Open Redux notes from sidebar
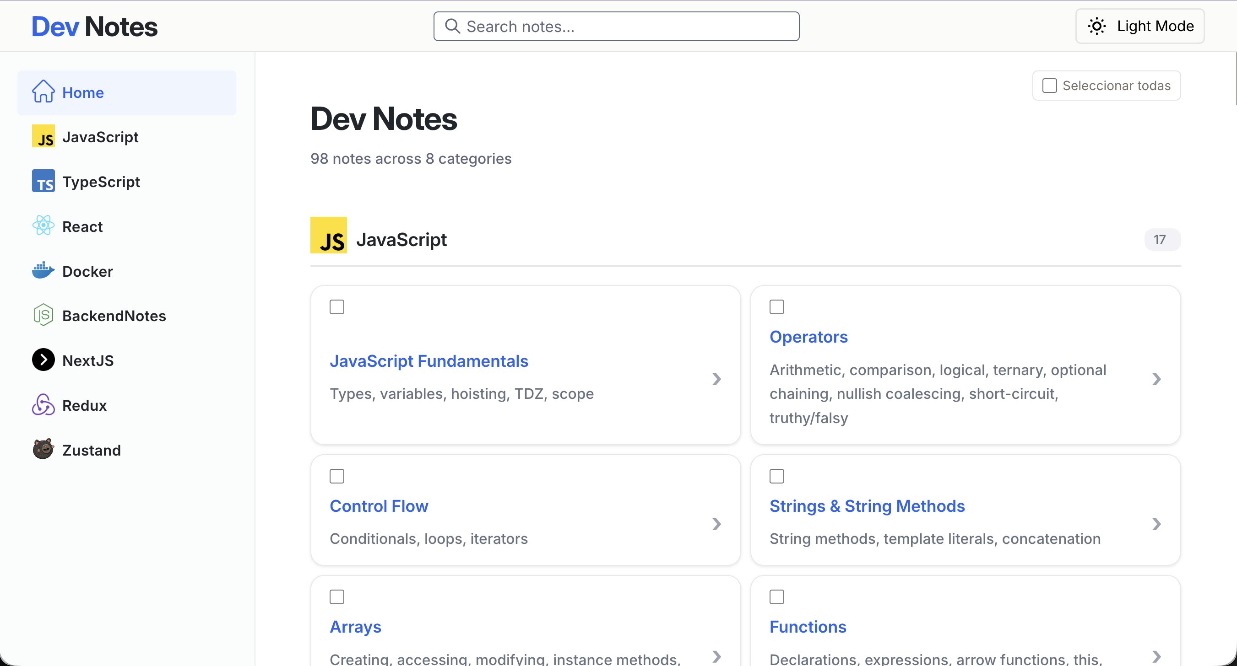This screenshot has width=1237, height=666. 127,405
